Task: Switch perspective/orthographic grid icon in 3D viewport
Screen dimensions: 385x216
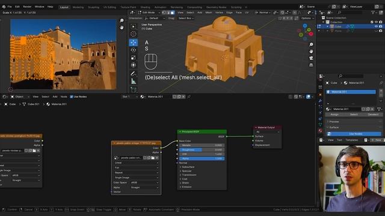Action: tap(311, 65)
